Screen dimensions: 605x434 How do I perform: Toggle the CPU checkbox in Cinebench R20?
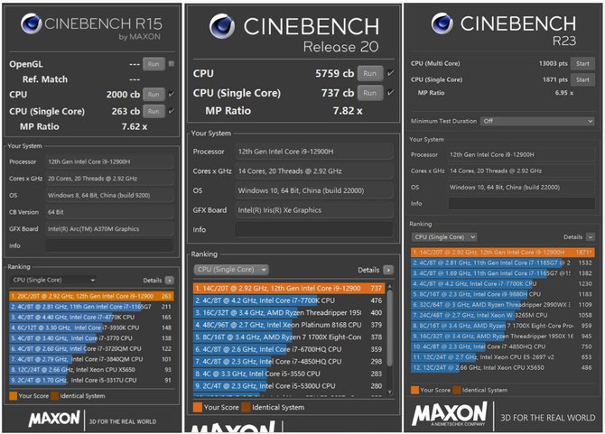point(390,73)
